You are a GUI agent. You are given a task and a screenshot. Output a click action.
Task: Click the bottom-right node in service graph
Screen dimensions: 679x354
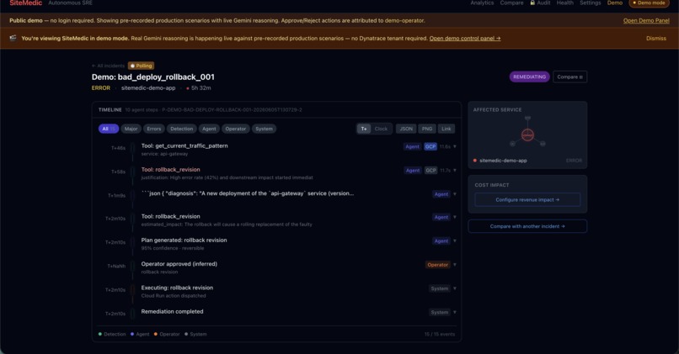[543, 144]
